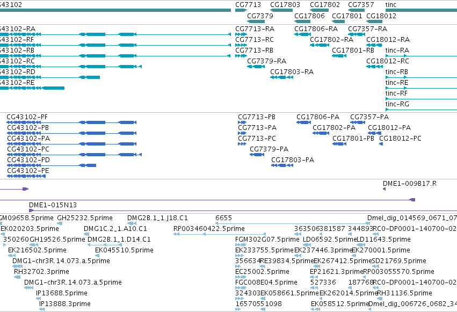This screenshot has height=312, width=457.
Task: Click the 6655 feature label
Action: pos(223,218)
